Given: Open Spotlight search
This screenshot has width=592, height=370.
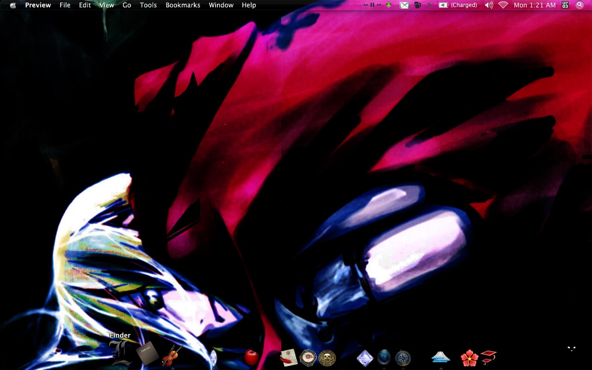Looking at the screenshot, I should click(x=580, y=5).
